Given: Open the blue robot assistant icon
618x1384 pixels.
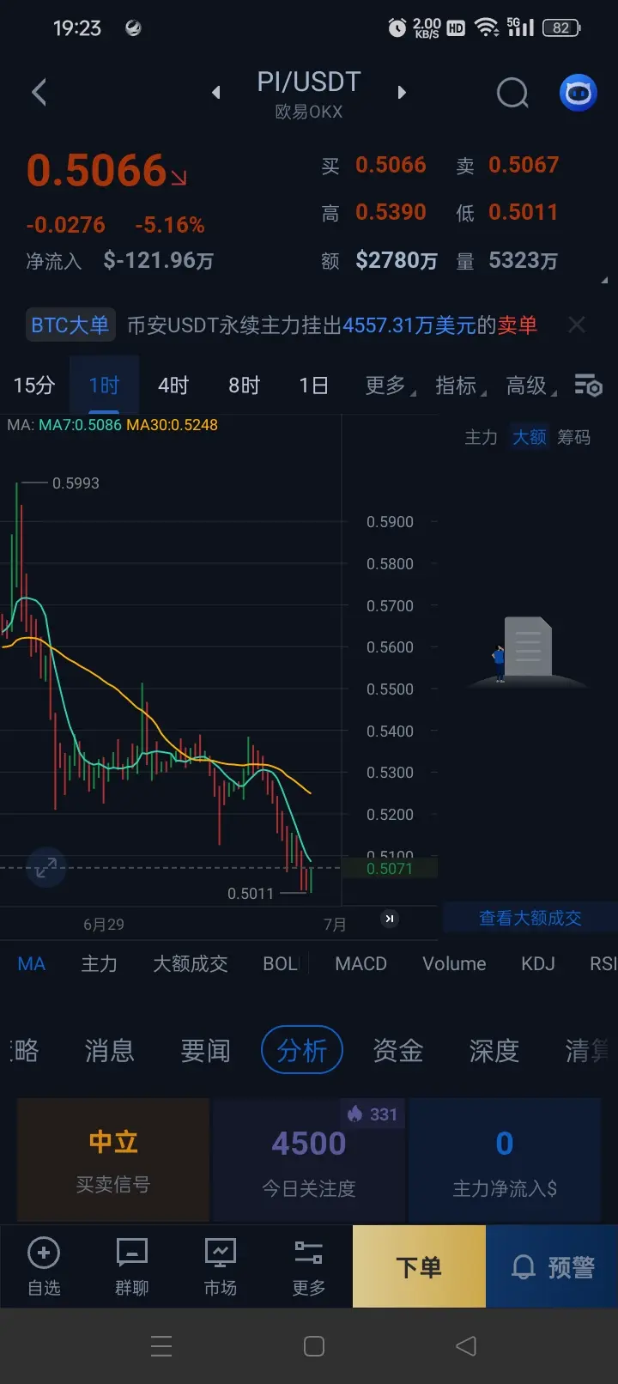Looking at the screenshot, I should pos(579,93).
